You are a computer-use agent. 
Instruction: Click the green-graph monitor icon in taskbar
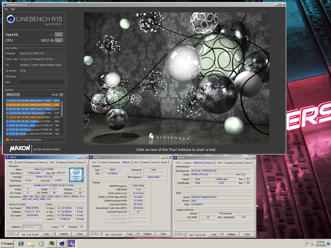[51, 244]
